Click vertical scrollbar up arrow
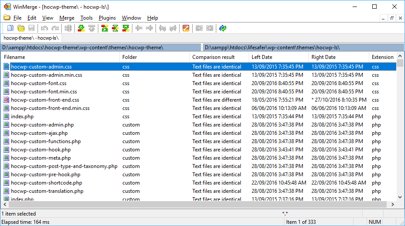405x226 pixels. coord(400,56)
